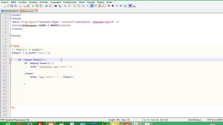Viewport: 223px width, 125px height.
Task: Collapse the <?php block fold on line 10
Action: [x=10, y=46]
